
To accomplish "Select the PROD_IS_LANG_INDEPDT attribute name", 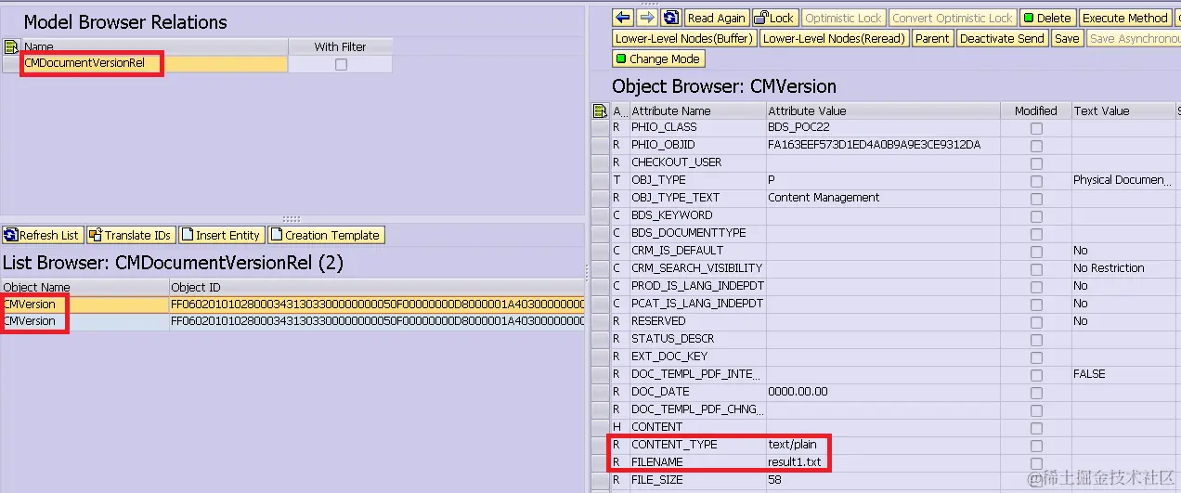I will [x=696, y=286].
